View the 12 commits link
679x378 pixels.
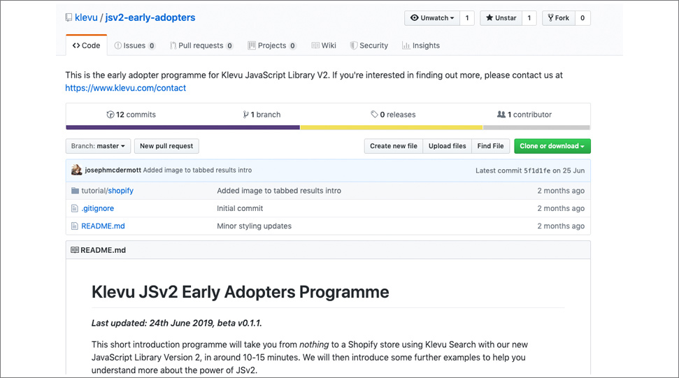[x=131, y=115]
